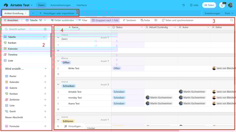
Task: Open the table list chevron
Action: click(x=33, y=13)
